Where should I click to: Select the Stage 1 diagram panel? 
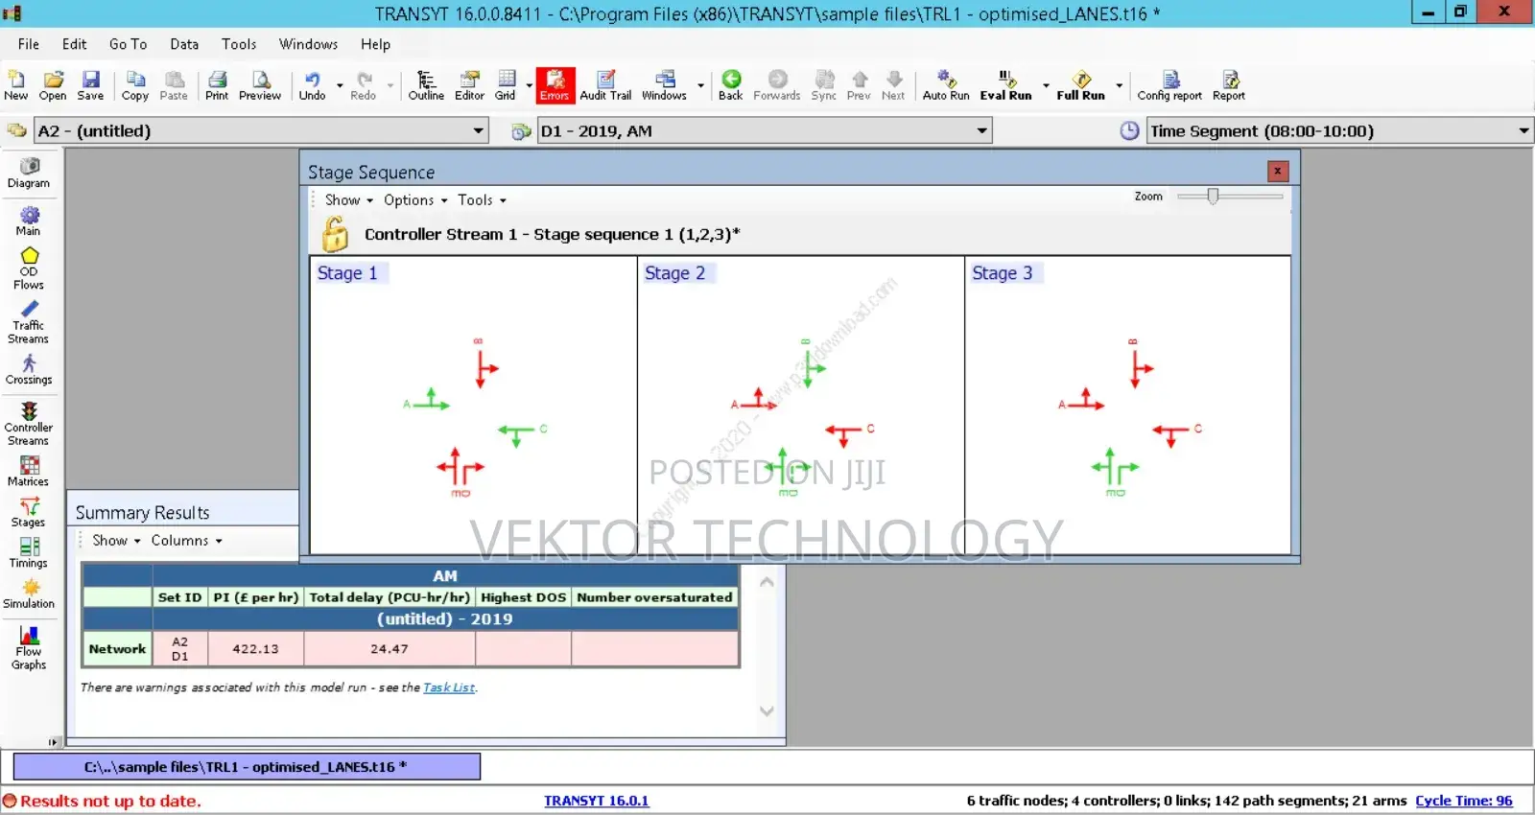[x=473, y=404]
